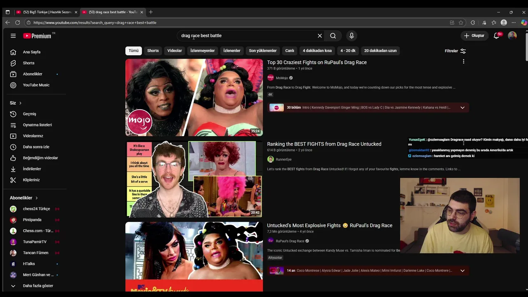Select the 4 dakikadan kısa chip
This screenshot has width=528, height=297.
tap(317, 51)
